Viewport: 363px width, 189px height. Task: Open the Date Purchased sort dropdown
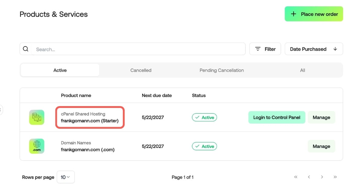pos(314,49)
